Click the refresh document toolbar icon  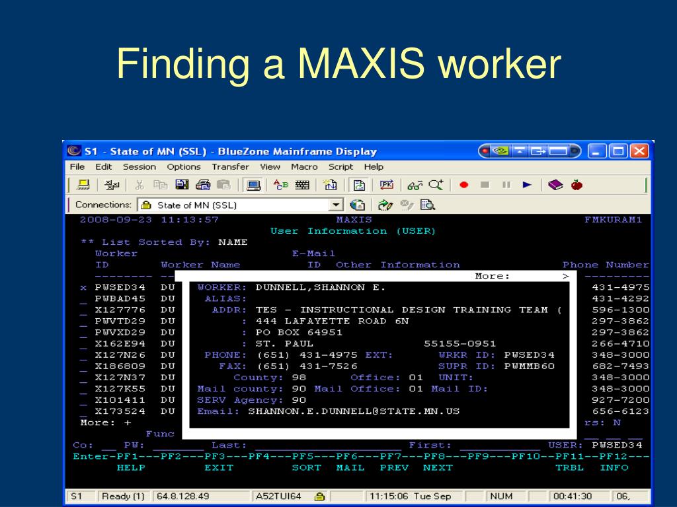[x=359, y=185]
